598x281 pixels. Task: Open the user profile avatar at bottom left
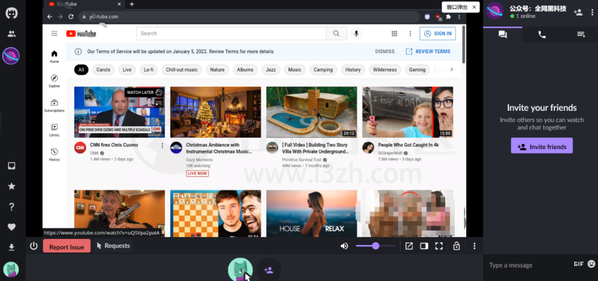point(11,269)
